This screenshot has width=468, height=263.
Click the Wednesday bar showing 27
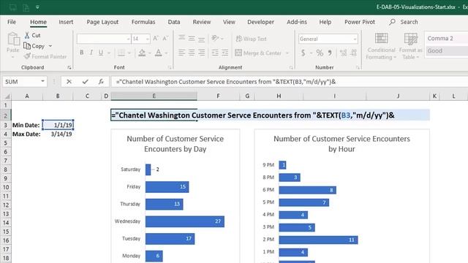(x=185, y=221)
